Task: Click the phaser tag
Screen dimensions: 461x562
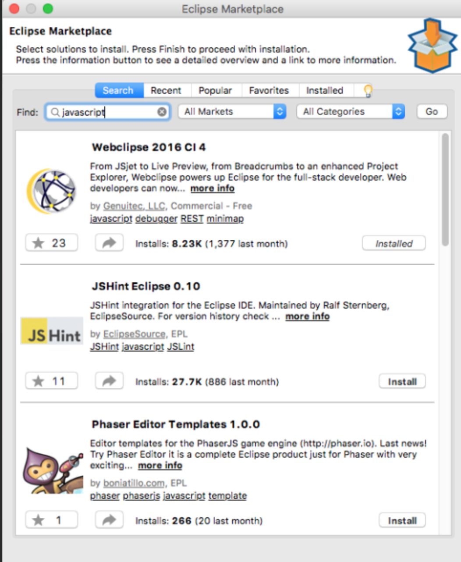Action: point(105,496)
